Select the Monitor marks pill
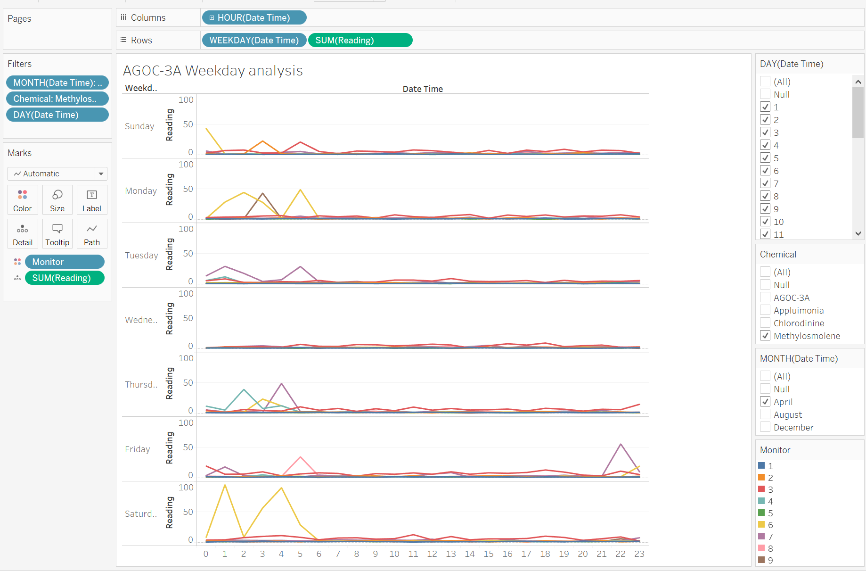The image size is (866, 571). point(65,262)
